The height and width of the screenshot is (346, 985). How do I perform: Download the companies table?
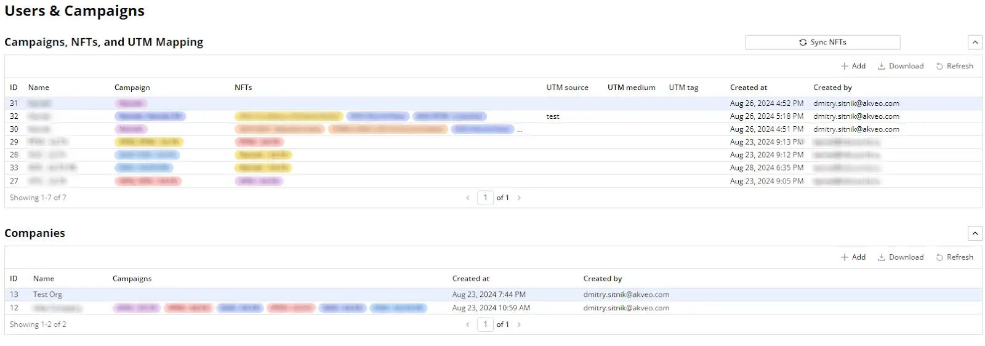901,257
